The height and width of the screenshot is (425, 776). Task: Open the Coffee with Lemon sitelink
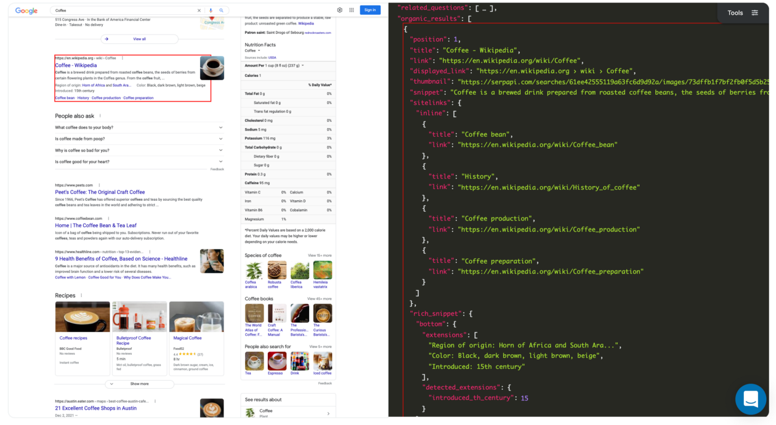pos(70,278)
